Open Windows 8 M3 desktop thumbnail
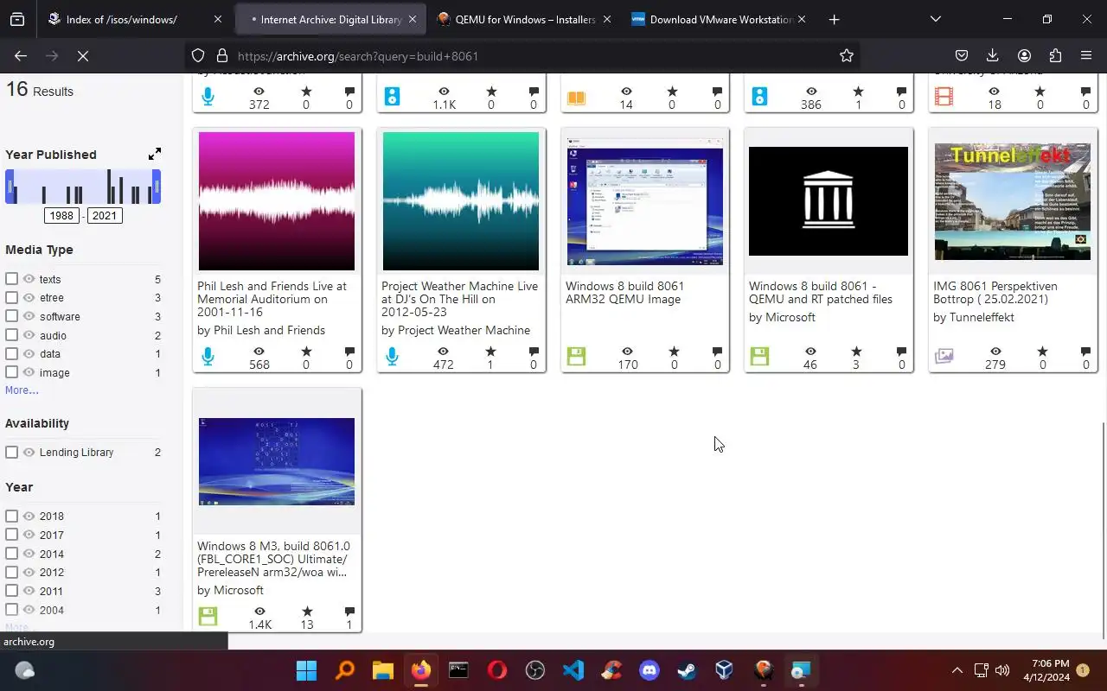 tap(277, 461)
